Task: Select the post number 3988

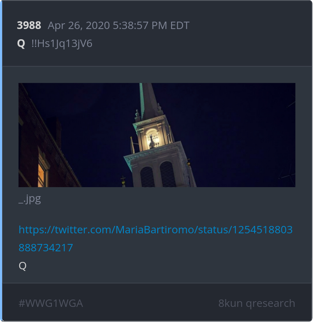Action: coord(29,25)
